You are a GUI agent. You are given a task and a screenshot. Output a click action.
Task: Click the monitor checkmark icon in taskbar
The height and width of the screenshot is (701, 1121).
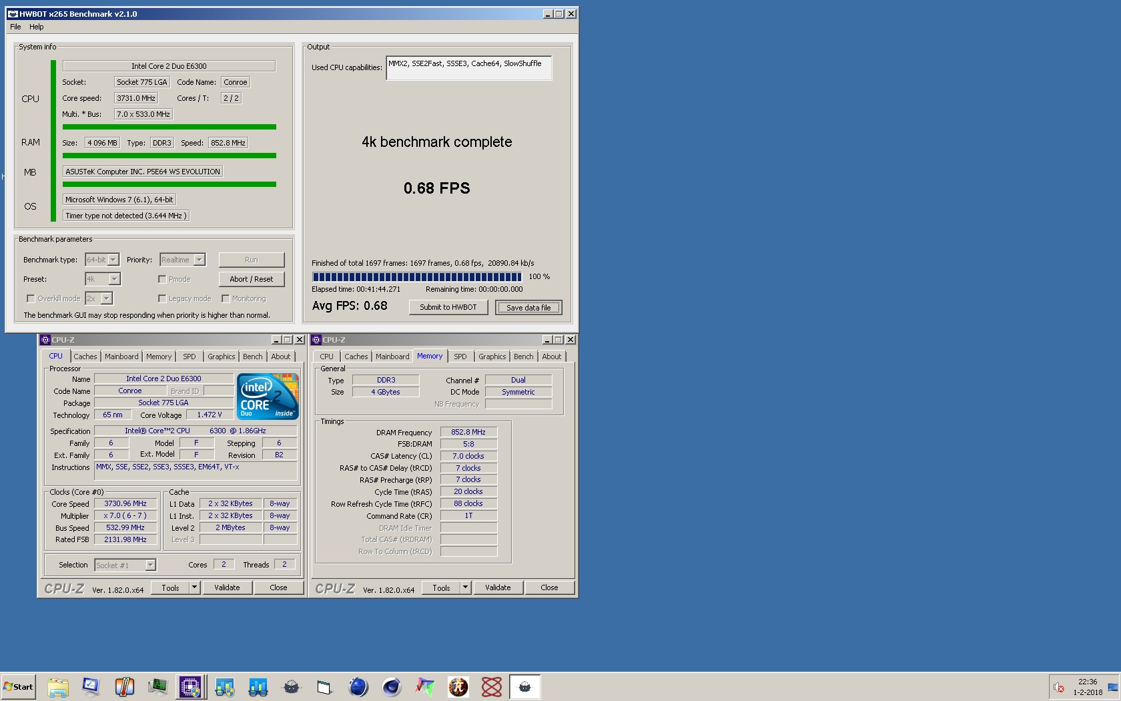91,687
